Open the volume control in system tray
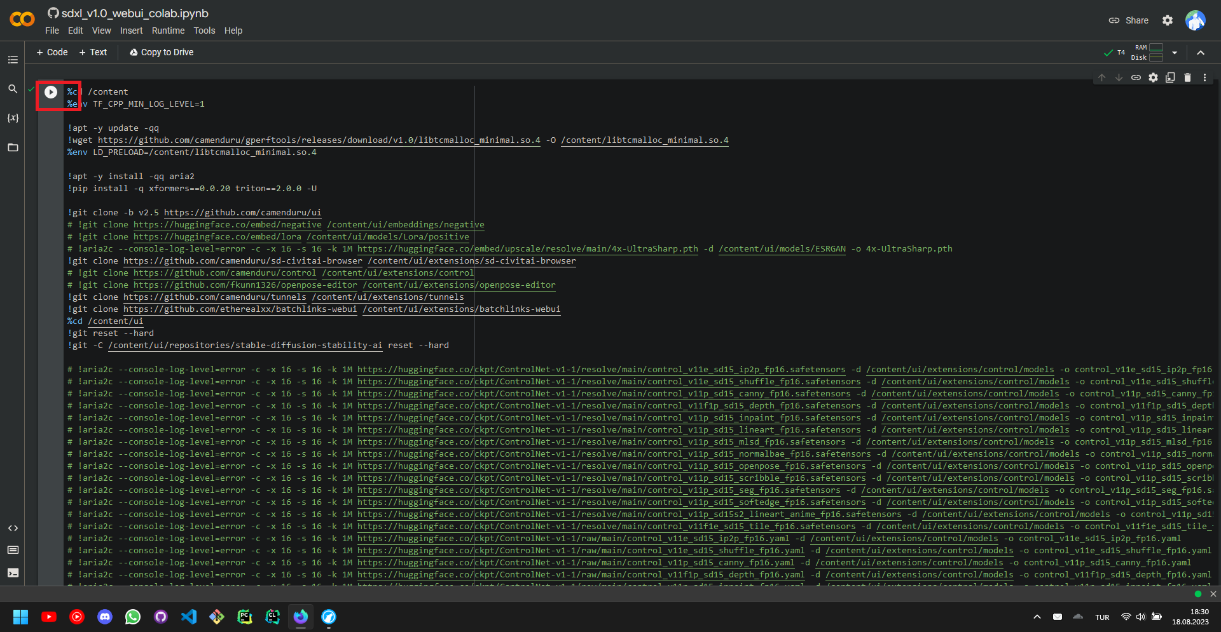Screen dimensions: 1221x632 pyautogui.click(x=1141, y=617)
